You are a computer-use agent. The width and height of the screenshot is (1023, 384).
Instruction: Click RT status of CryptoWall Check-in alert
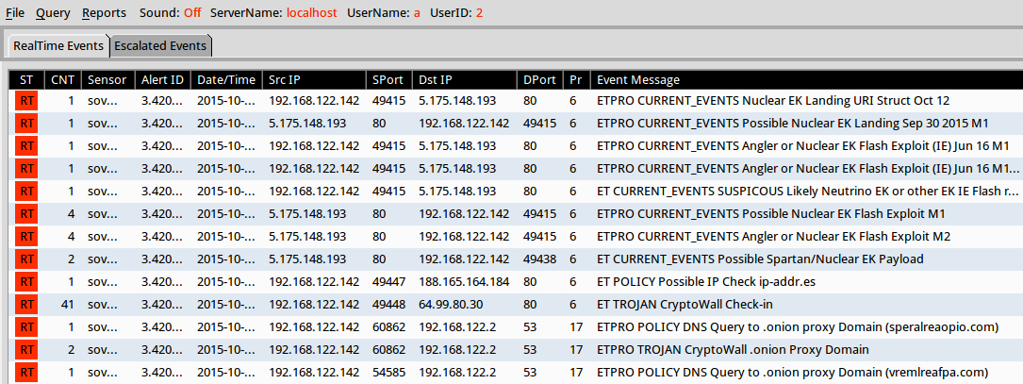tap(27, 304)
